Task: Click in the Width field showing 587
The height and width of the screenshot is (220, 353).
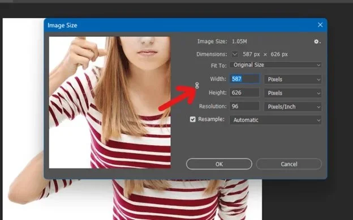Action: click(245, 79)
